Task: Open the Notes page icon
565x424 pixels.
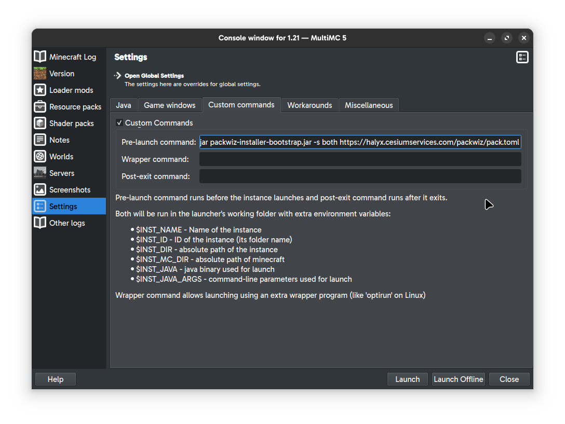Action: (x=40, y=140)
